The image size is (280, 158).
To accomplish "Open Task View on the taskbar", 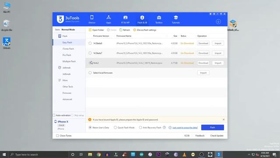I will [81, 154].
